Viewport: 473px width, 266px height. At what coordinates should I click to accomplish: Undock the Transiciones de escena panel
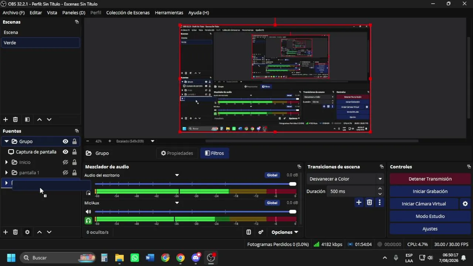coord(382,167)
